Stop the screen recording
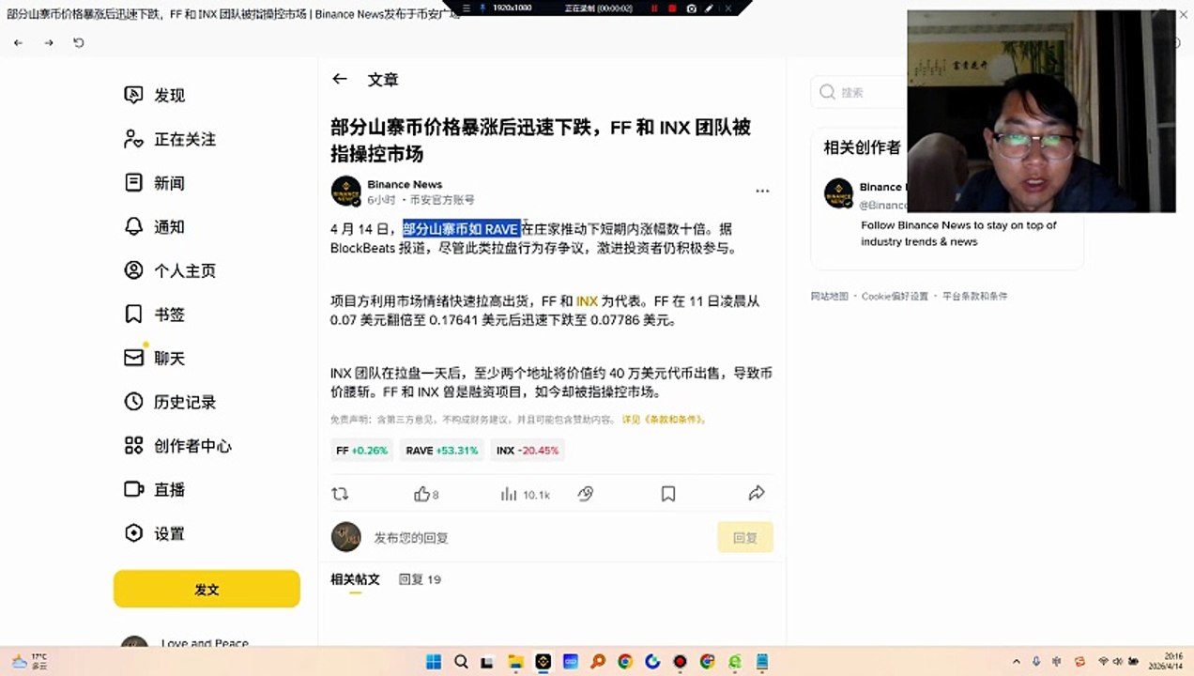The height and width of the screenshot is (676, 1194). coord(672,8)
